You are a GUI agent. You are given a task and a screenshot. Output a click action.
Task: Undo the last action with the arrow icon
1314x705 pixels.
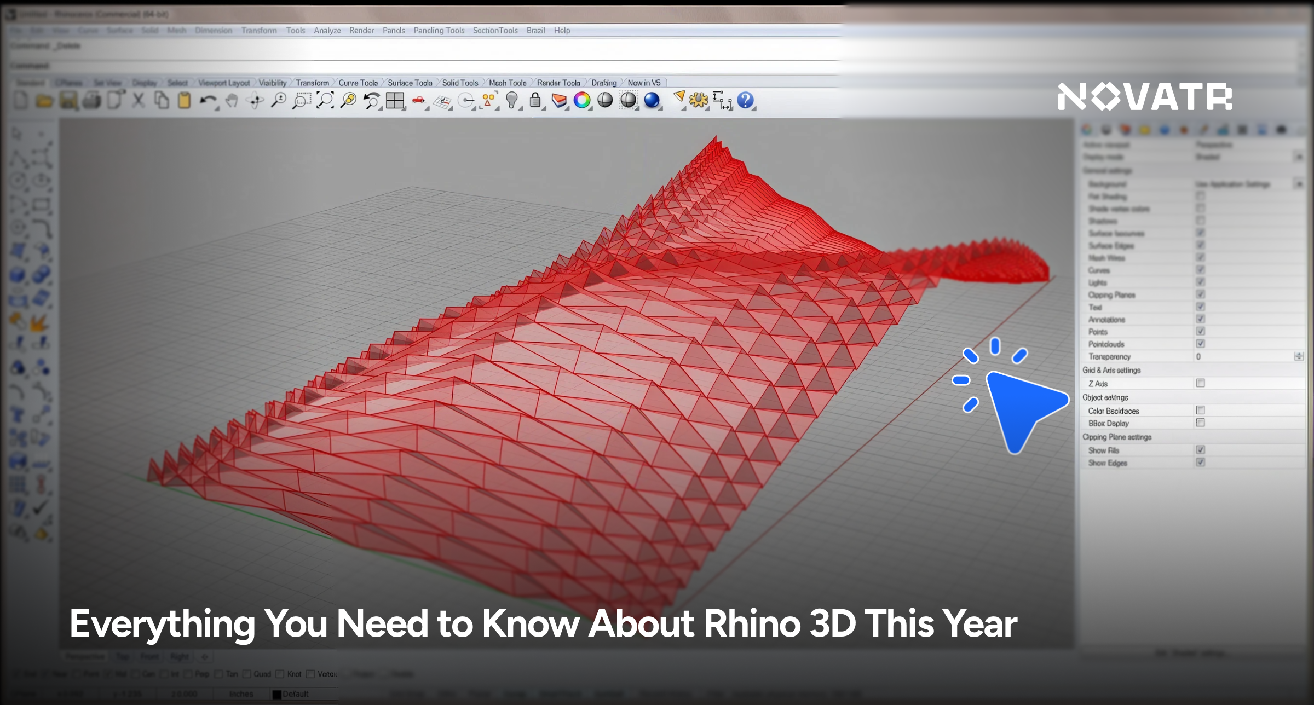click(208, 101)
